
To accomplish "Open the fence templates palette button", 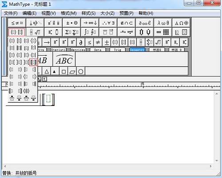I will [16, 32].
